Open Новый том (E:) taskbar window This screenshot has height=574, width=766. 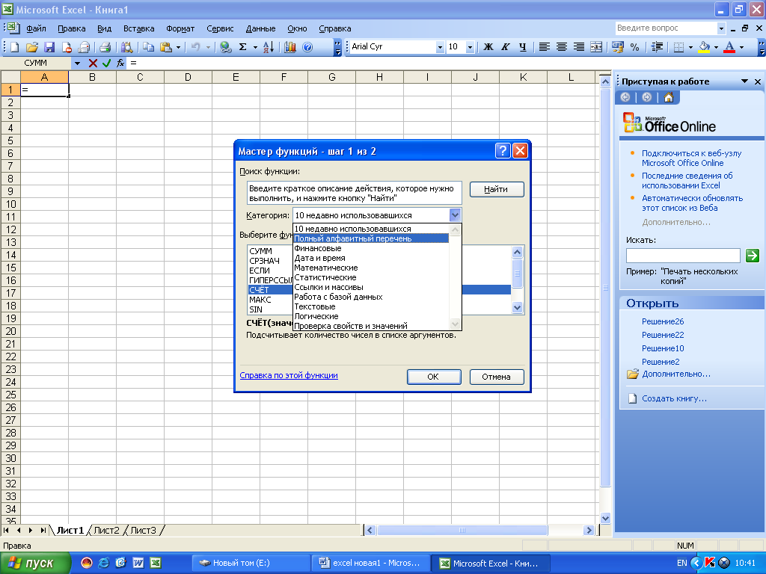pos(250,564)
